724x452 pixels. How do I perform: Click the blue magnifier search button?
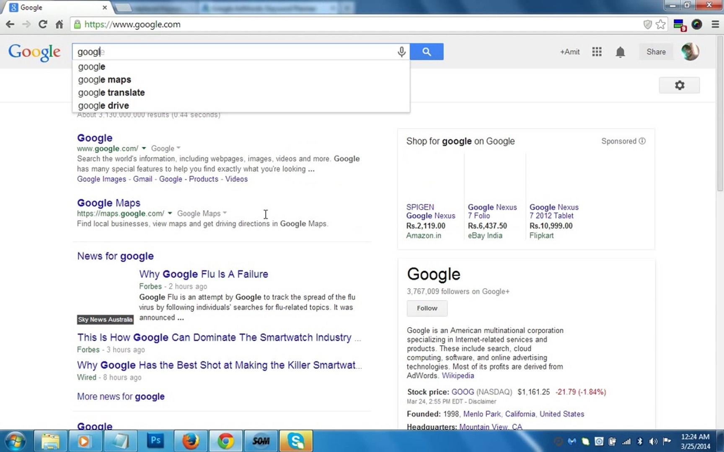427,51
